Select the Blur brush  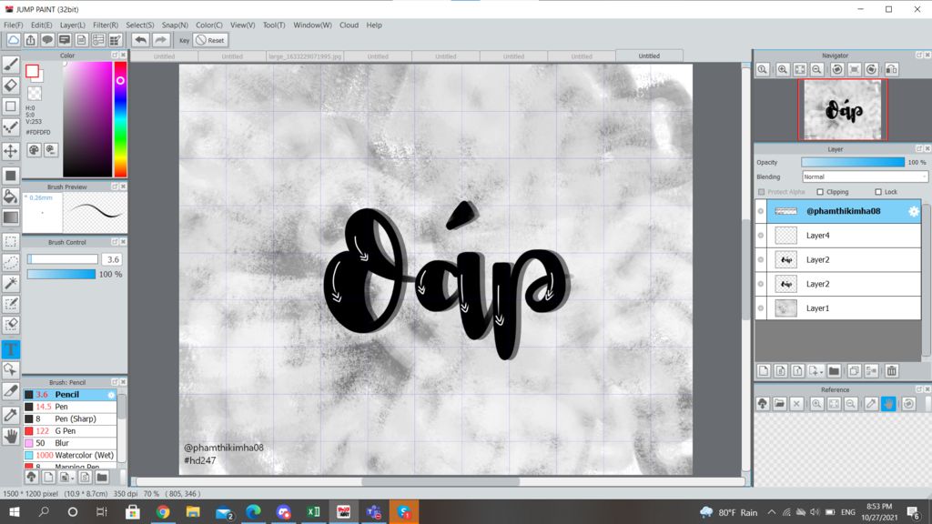pos(69,443)
